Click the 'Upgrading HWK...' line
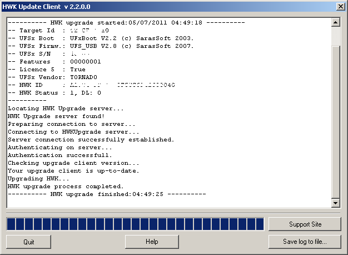This screenshot has width=348, height=255. 38,179
